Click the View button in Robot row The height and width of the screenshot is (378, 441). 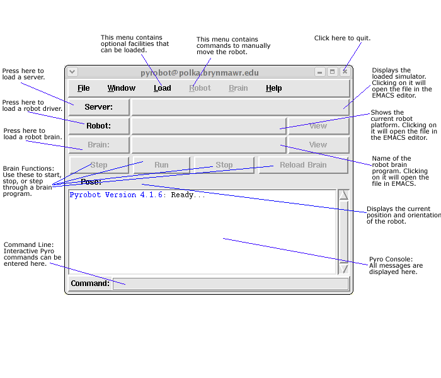(318, 126)
